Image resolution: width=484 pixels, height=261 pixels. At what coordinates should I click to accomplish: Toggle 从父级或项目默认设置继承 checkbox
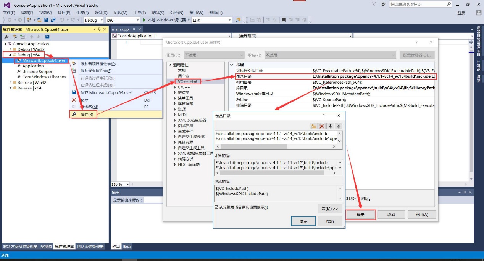(216, 207)
